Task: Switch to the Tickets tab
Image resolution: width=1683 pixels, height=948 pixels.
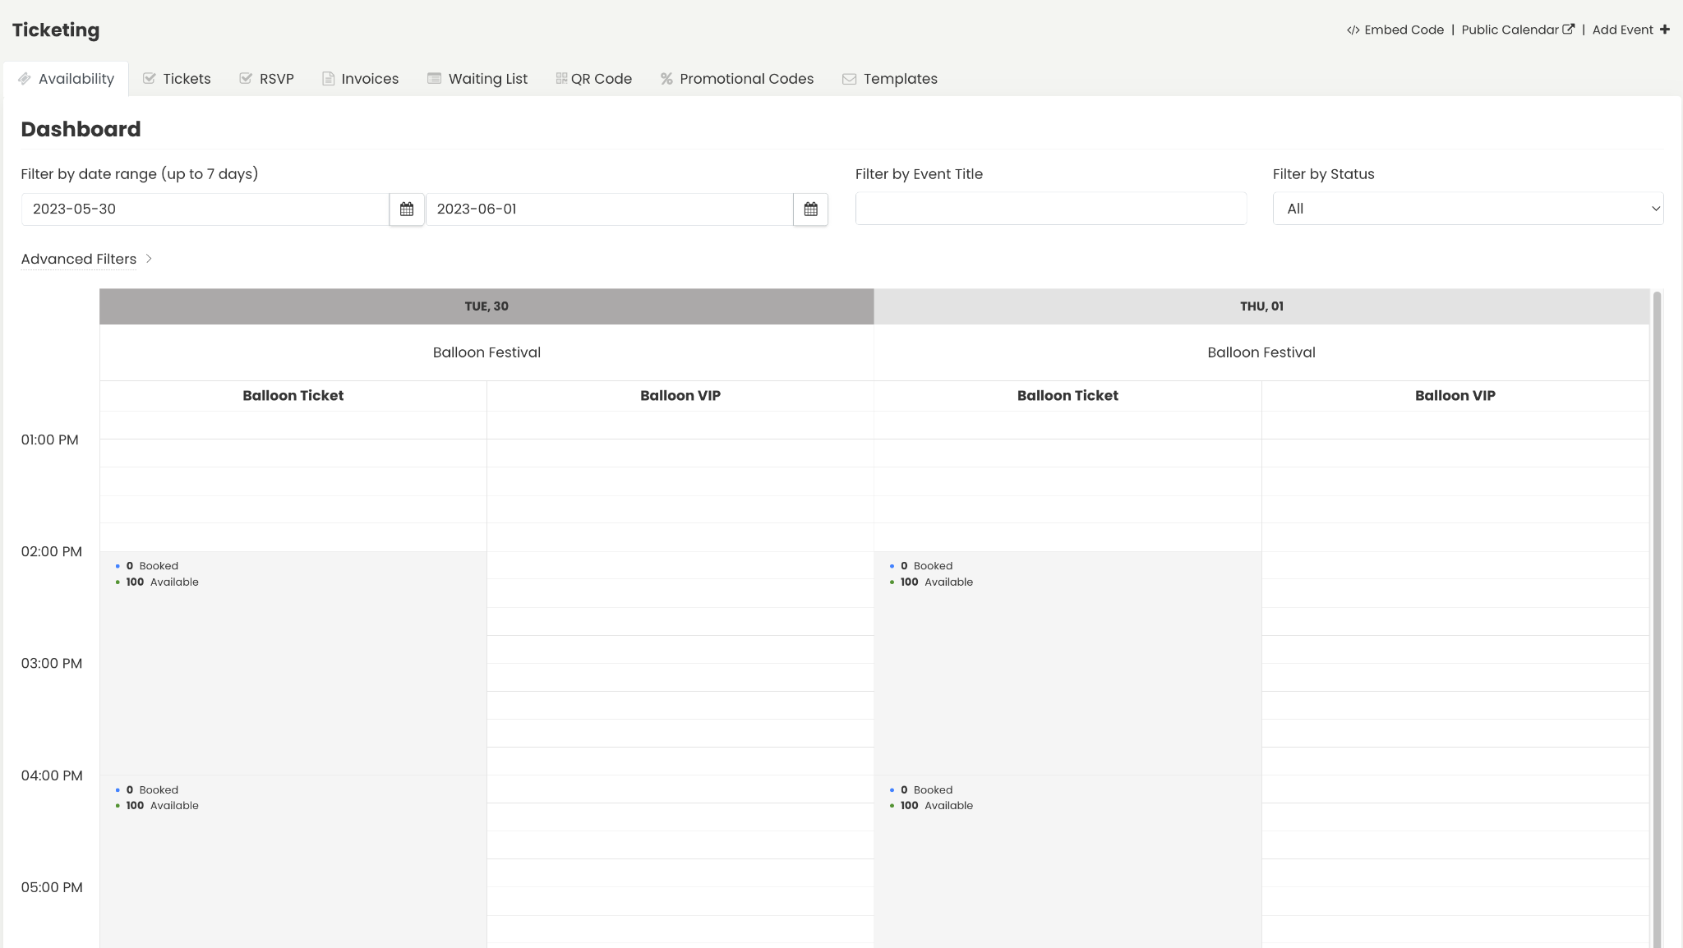Action: point(177,79)
